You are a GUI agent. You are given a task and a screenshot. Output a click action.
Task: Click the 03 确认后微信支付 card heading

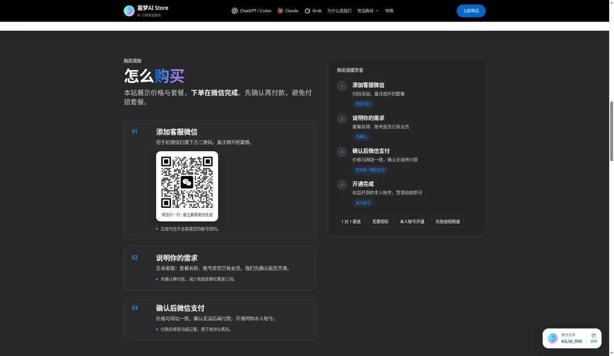pos(180,308)
